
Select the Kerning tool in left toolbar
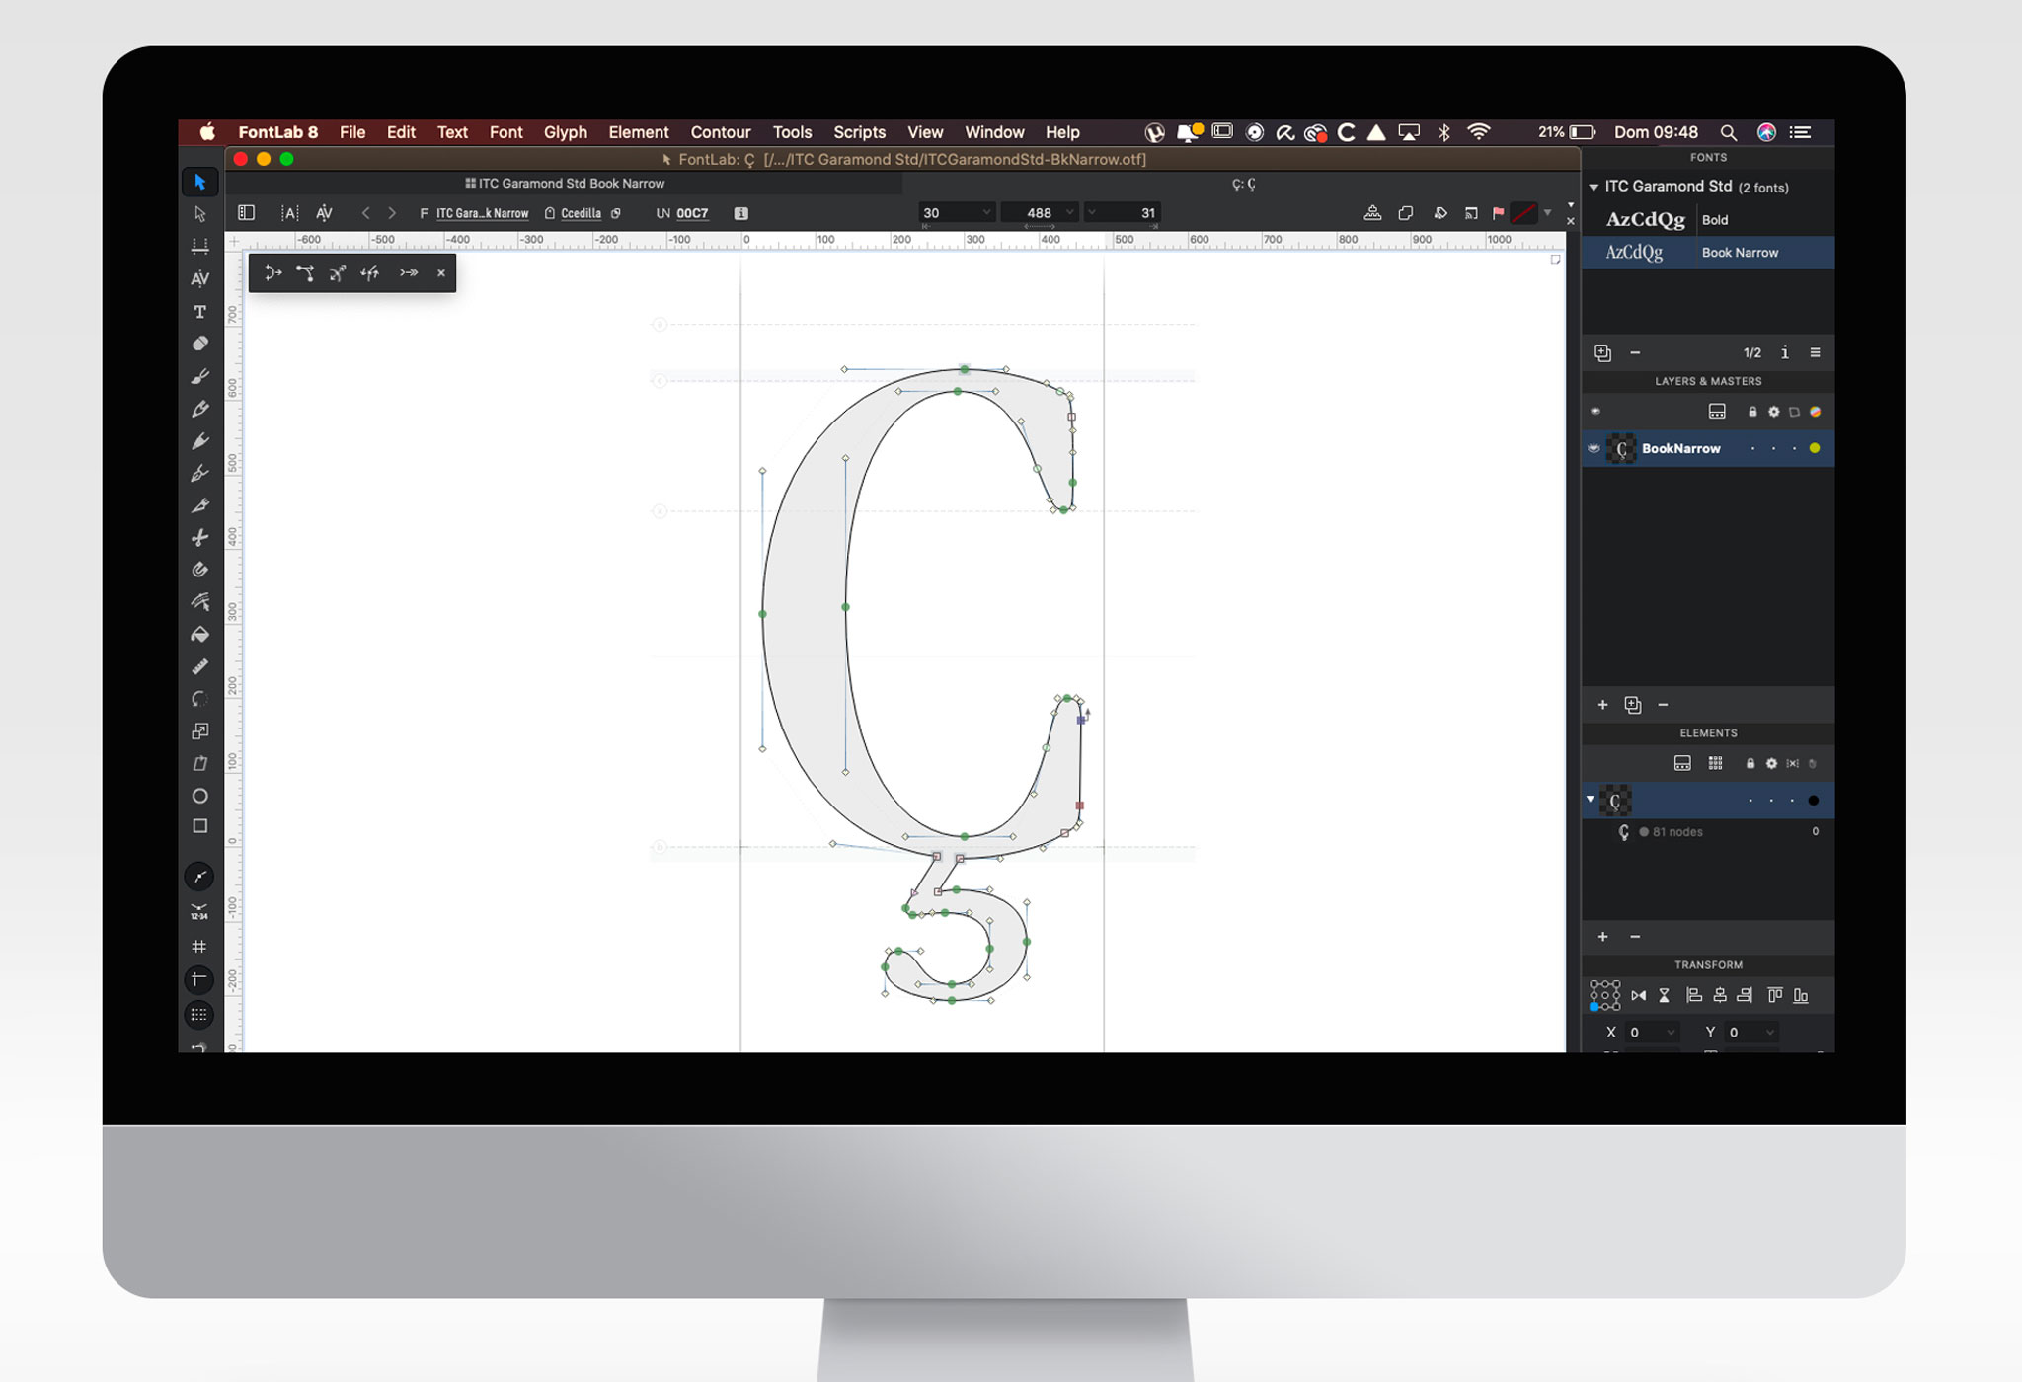click(199, 279)
